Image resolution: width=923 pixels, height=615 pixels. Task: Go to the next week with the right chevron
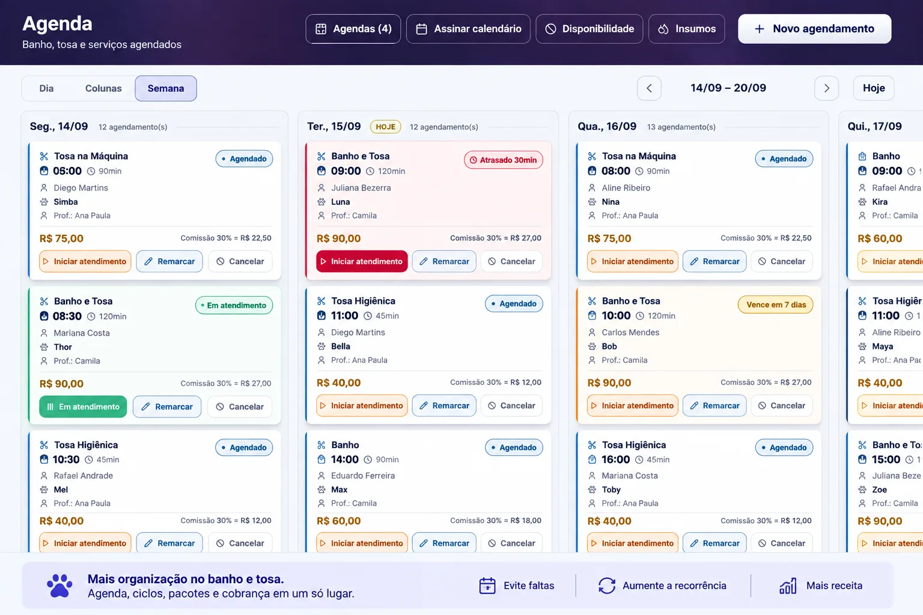coord(826,88)
